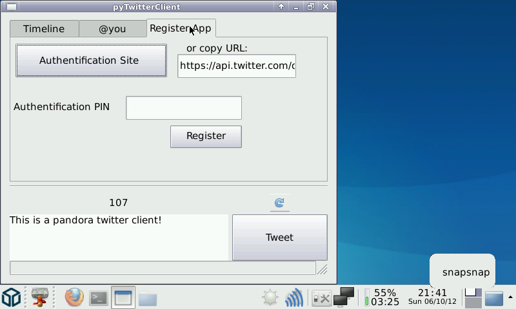Click the progress bar at window bottom

(x=163, y=268)
